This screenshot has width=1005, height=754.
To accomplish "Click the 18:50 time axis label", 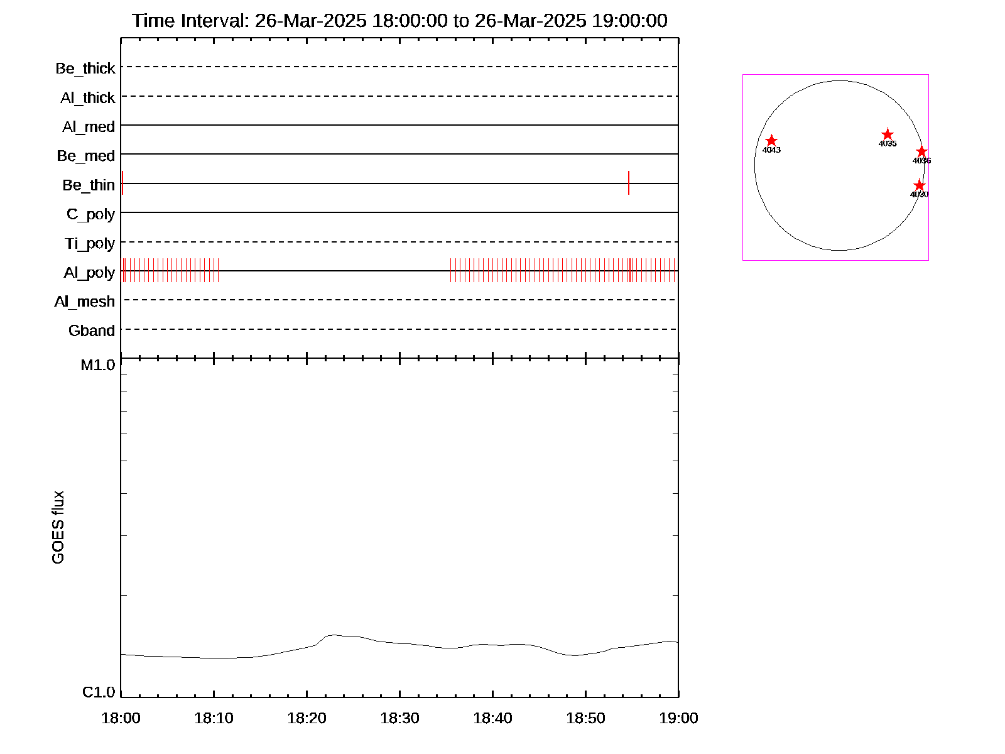I will (x=585, y=718).
